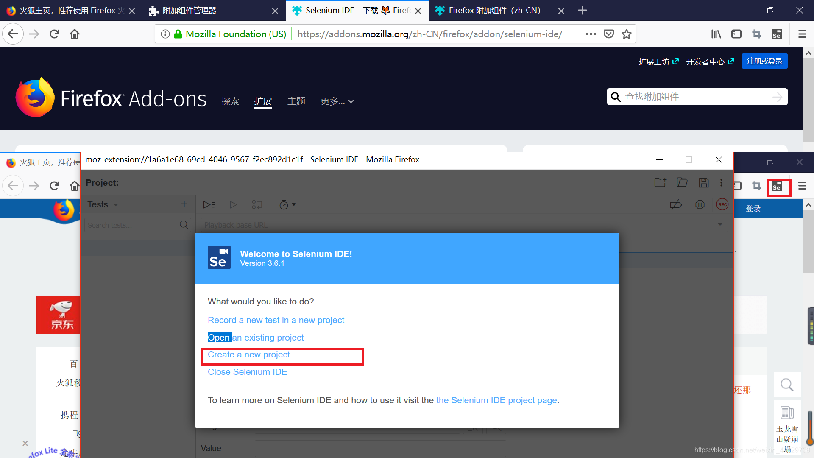Viewport: 814px width, 458px height.
Task: Minimize the Selenium IDE popup window
Action: coord(659,160)
